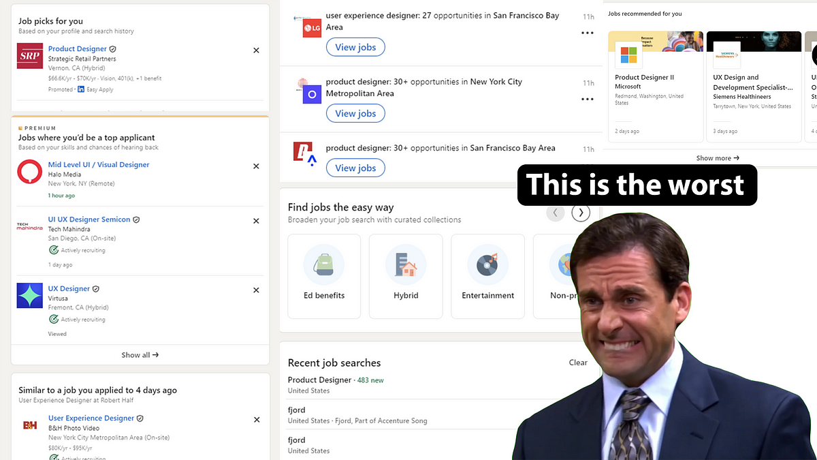Viewport: 817px width, 460px height.
Task: Select the Ed benefits collection
Action: [324, 276]
